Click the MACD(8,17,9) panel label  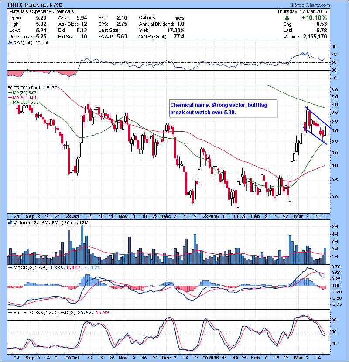[x=31, y=268]
